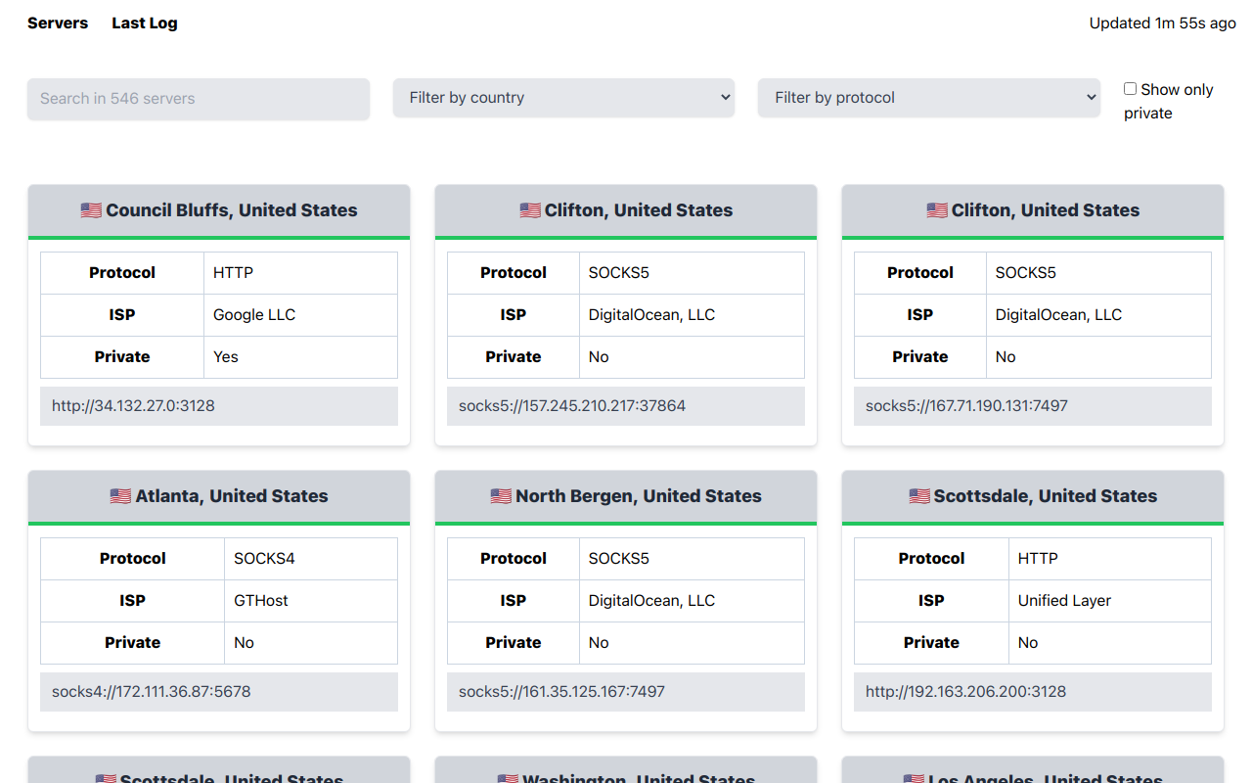The image size is (1252, 783).
Task: Open the Filter by protocol dropdown
Action: (x=928, y=98)
